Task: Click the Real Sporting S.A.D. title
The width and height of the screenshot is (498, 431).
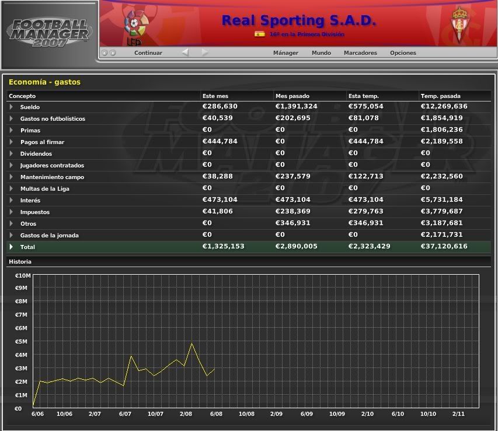Action: 299,20
